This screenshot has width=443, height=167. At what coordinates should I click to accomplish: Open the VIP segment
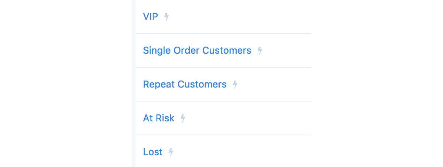pyautogui.click(x=150, y=17)
